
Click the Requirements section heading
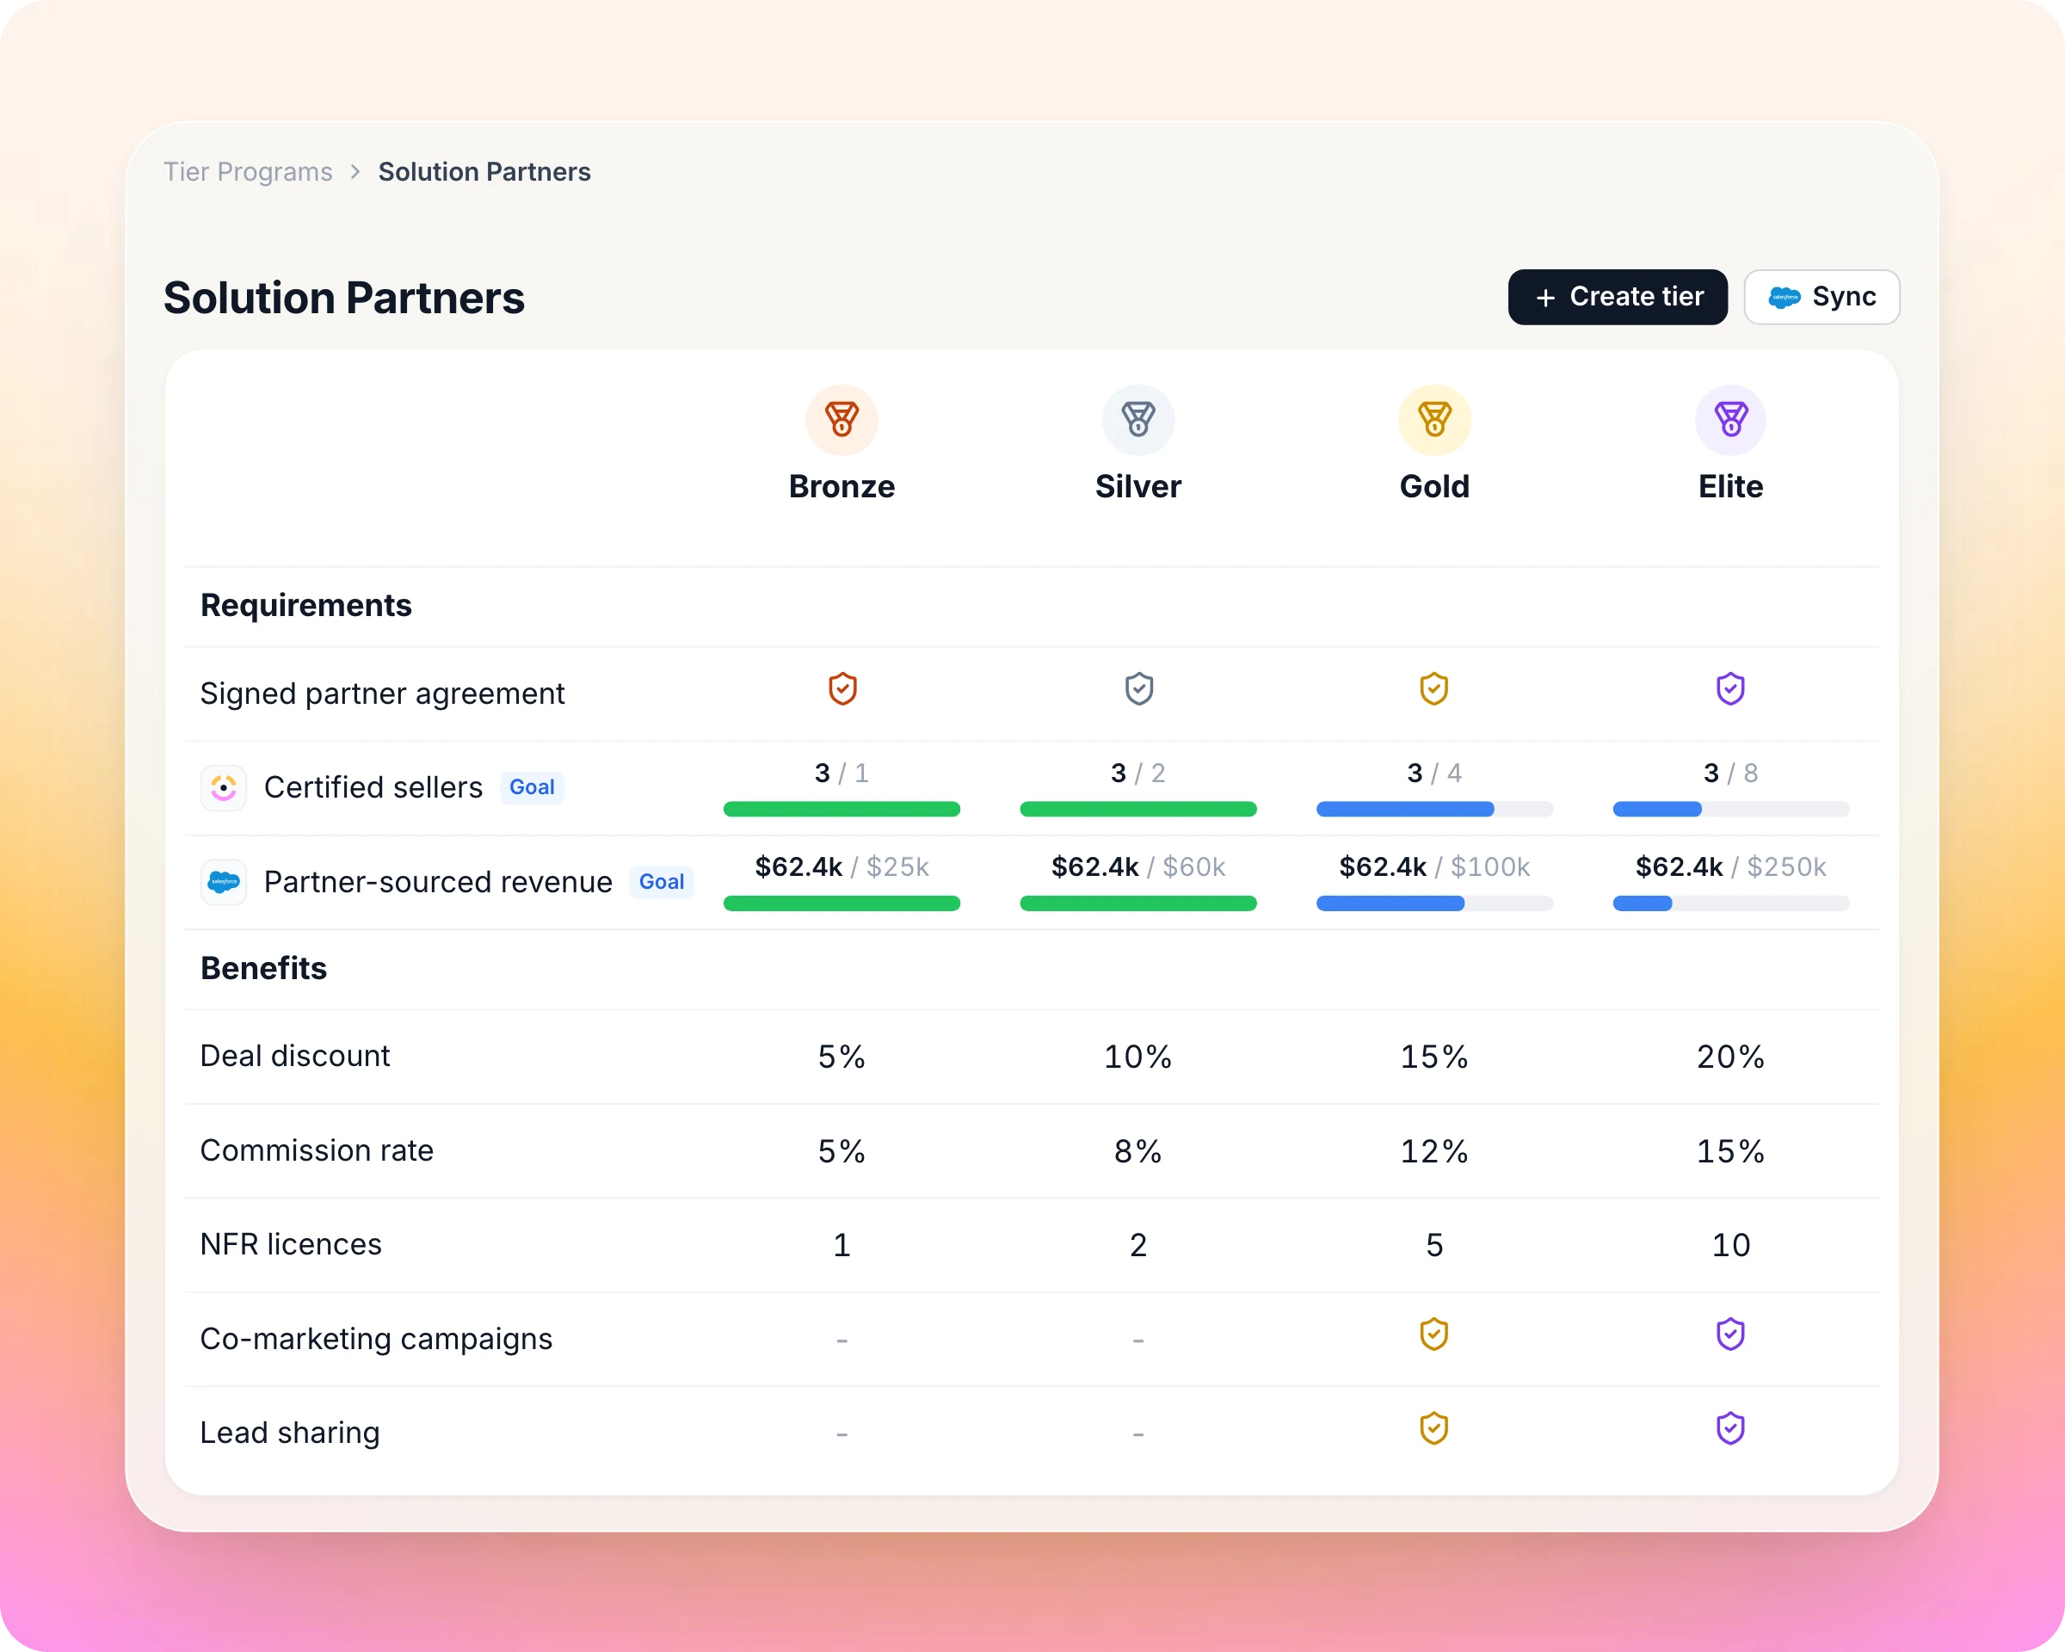click(305, 605)
